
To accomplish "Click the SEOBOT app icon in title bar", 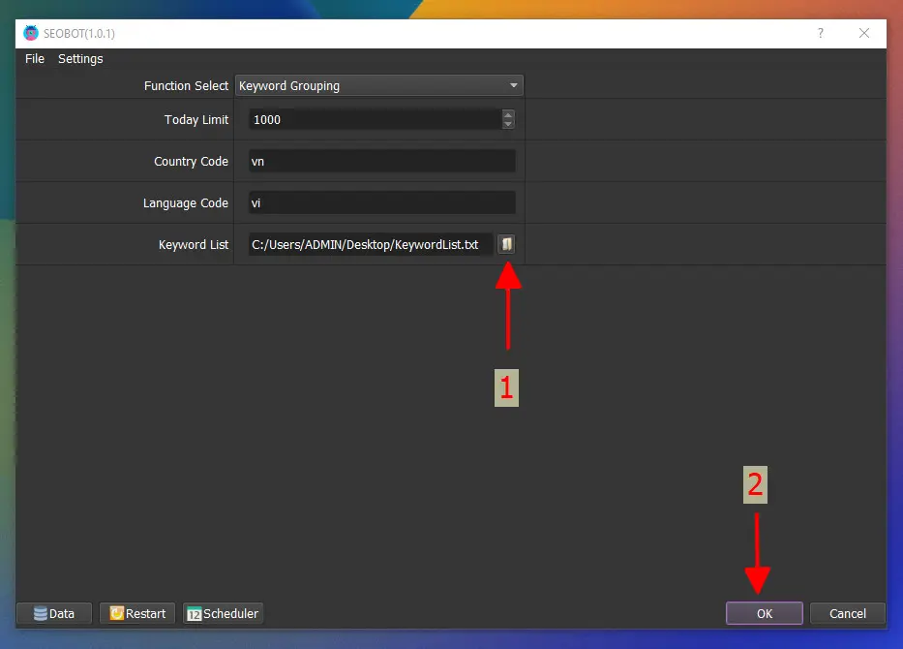I will pyautogui.click(x=31, y=34).
